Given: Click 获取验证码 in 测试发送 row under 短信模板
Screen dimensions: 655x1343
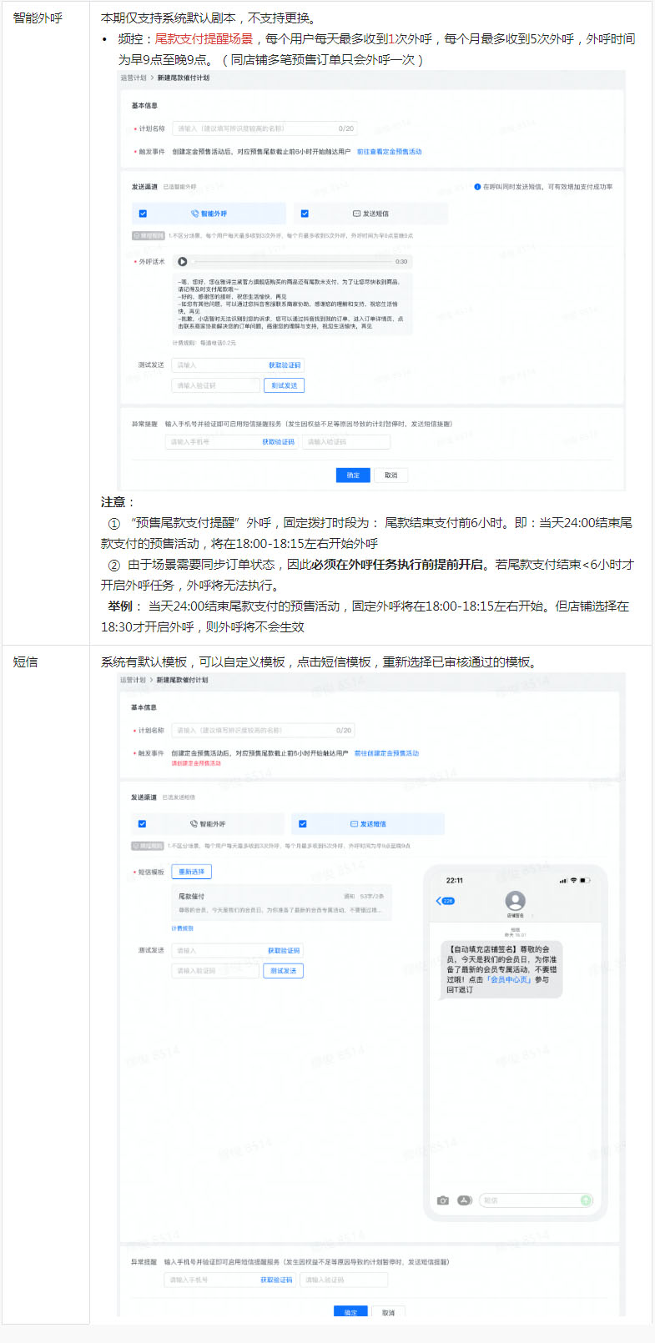Looking at the screenshot, I should 284,951.
